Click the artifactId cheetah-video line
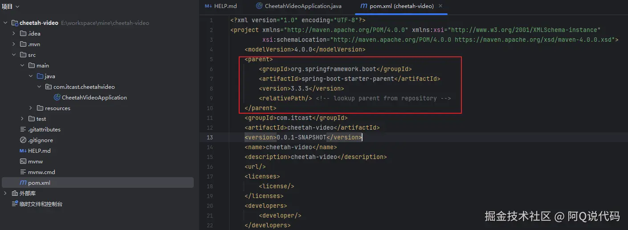 [312, 128]
